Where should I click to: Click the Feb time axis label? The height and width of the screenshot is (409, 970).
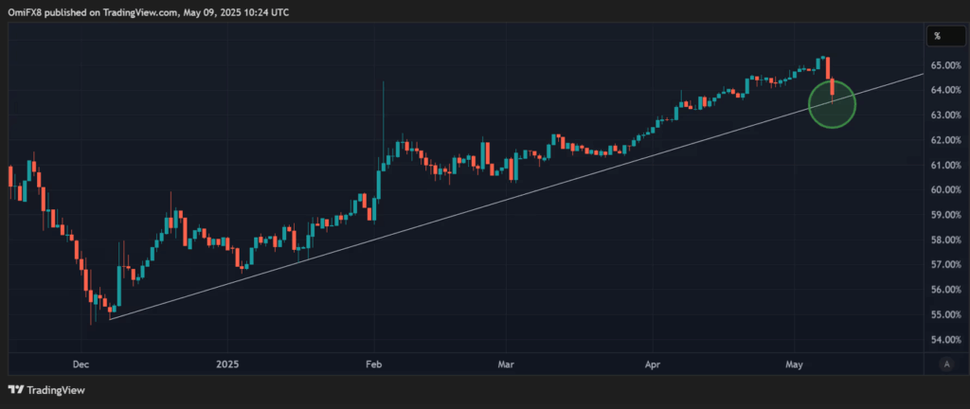point(373,365)
